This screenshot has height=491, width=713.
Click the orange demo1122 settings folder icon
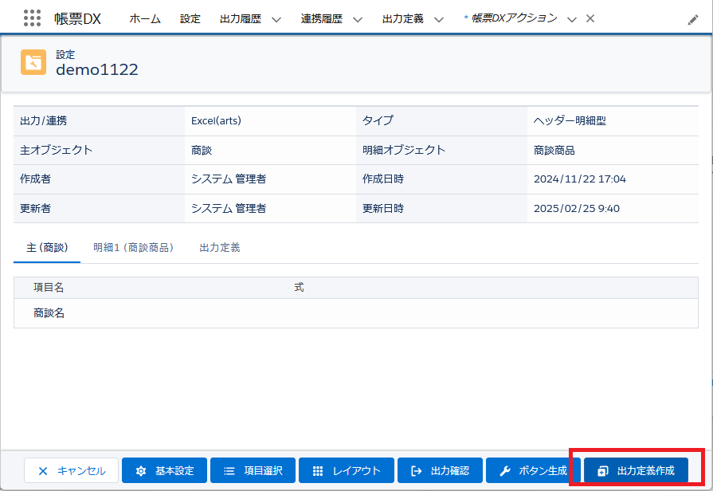point(33,62)
